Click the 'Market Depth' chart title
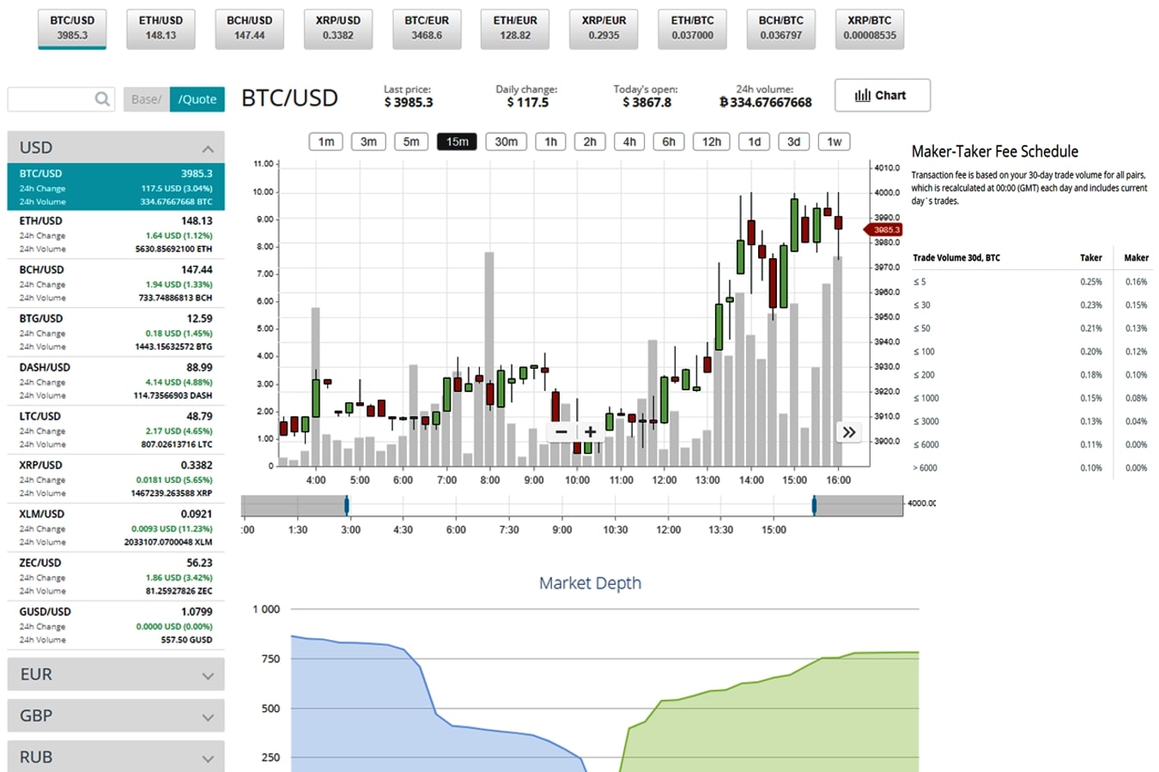This screenshot has width=1159, height=772. pyautogui.click(x=590, y=583)
